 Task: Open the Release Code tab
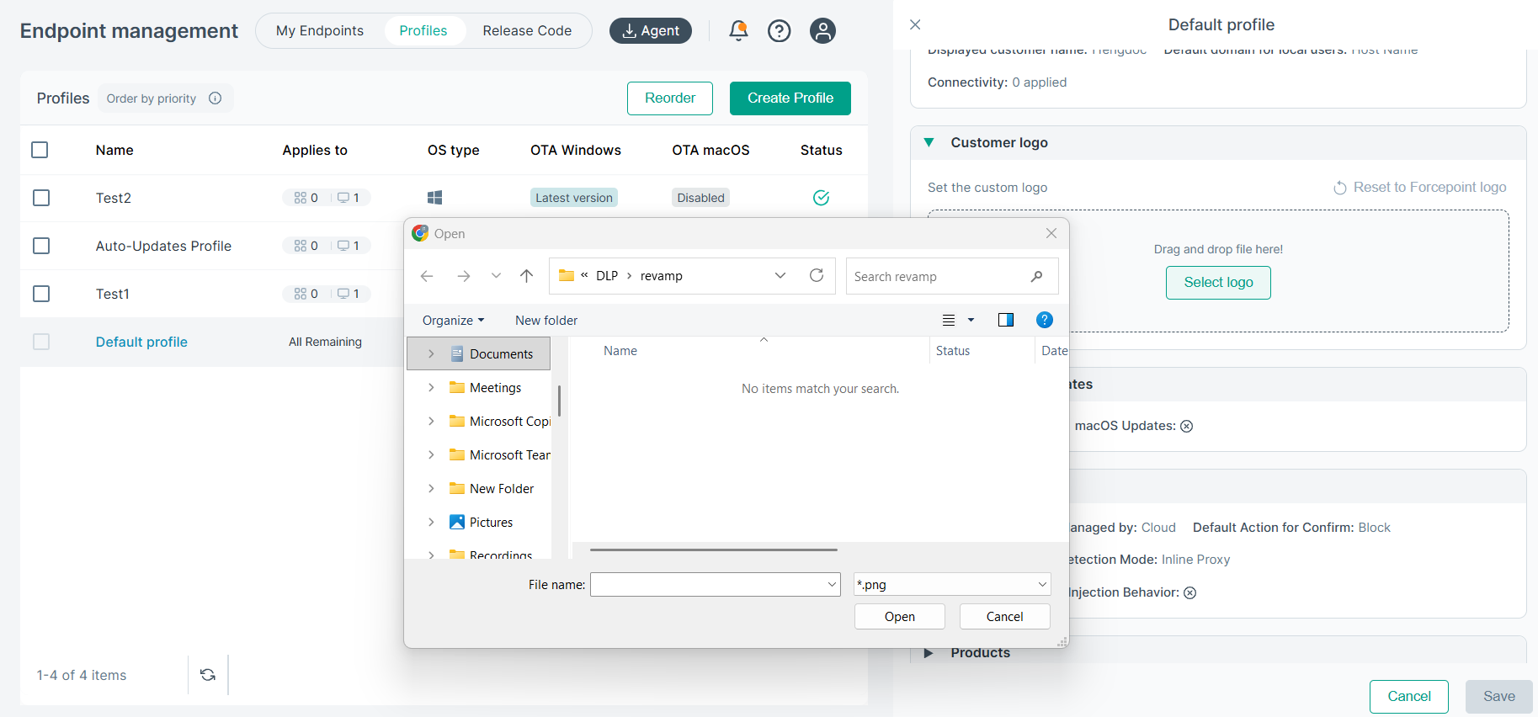pos(527,31)
